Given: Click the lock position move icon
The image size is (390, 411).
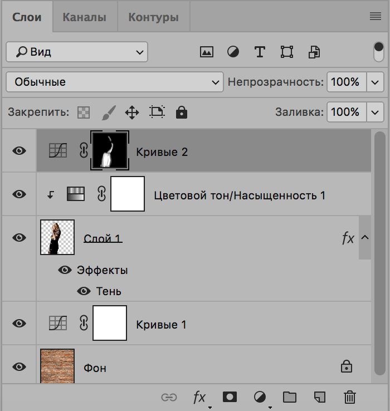Looking at the screenshot, I should tap(132, 112).
